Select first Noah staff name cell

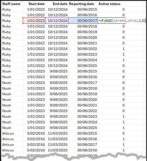(12, 71)
